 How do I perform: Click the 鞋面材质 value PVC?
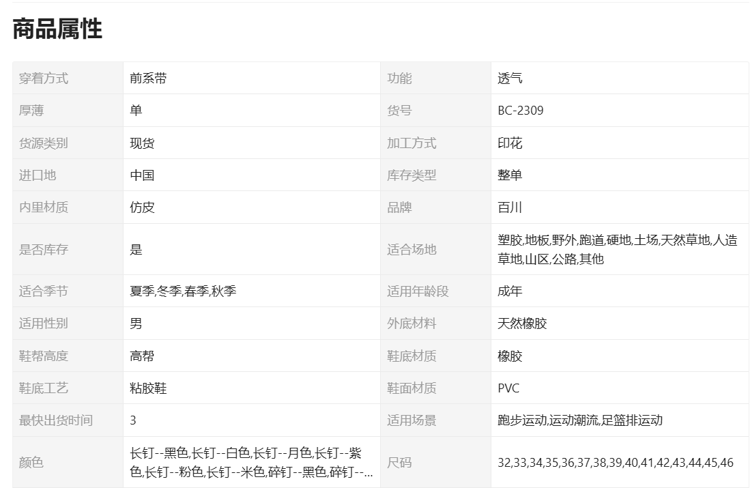[508, 388]
